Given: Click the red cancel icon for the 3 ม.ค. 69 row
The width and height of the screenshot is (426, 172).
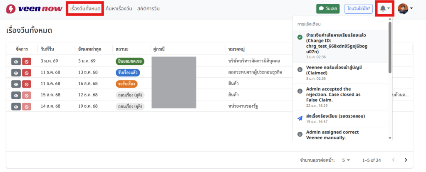Looking at the screenshot, I should pyautogui.click(x=27, y=61).
